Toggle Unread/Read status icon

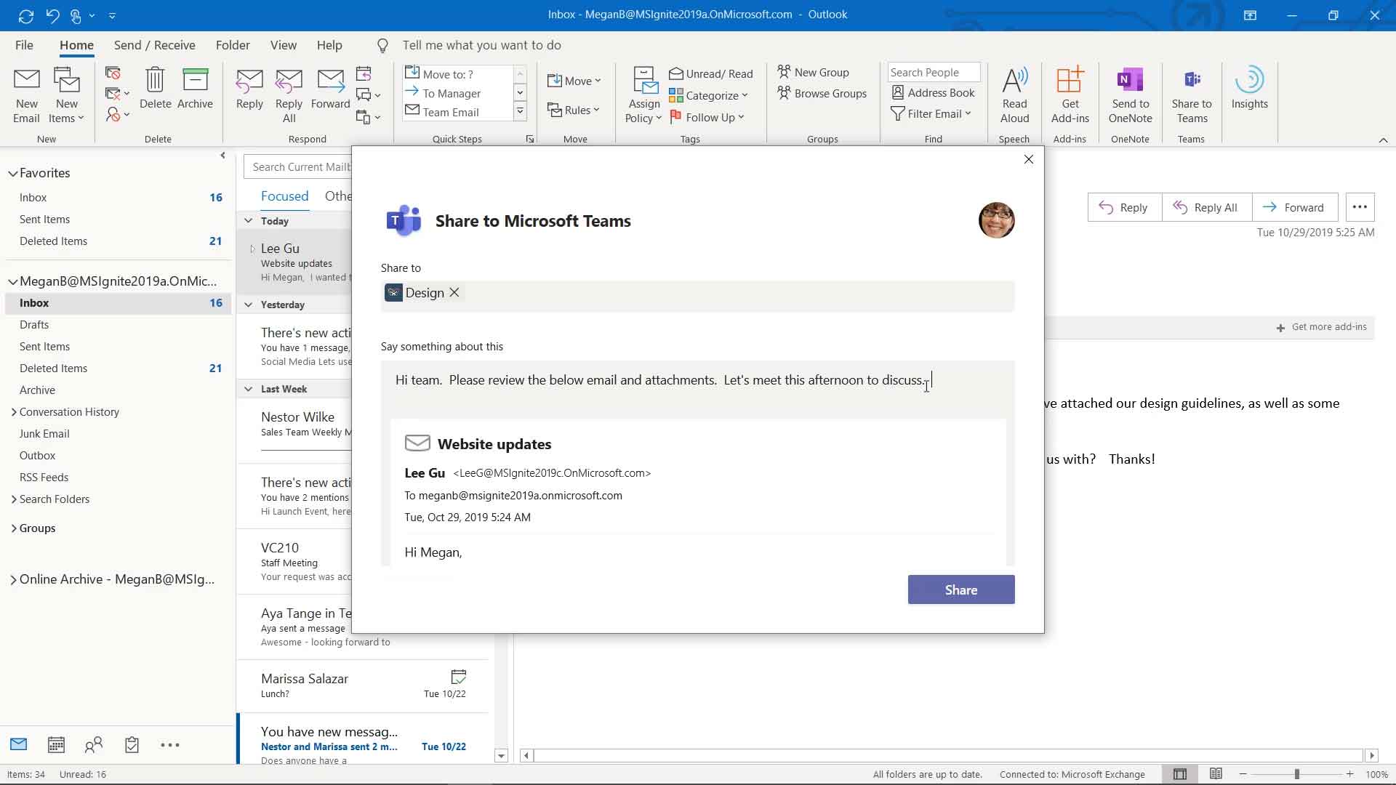[676, 73]
